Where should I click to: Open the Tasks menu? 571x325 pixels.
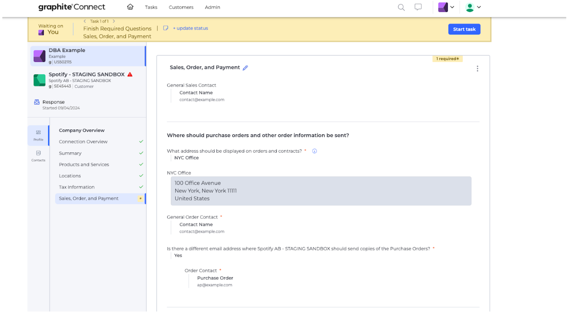tap(151, 7)
